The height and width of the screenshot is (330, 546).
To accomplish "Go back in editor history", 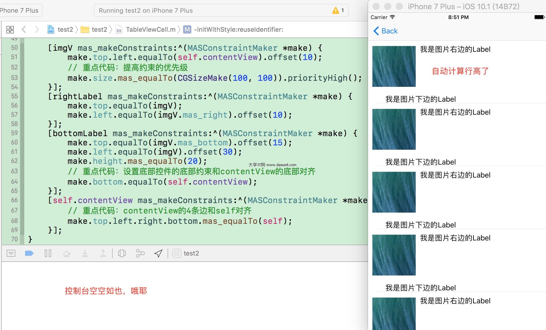I will pos(24,29).
